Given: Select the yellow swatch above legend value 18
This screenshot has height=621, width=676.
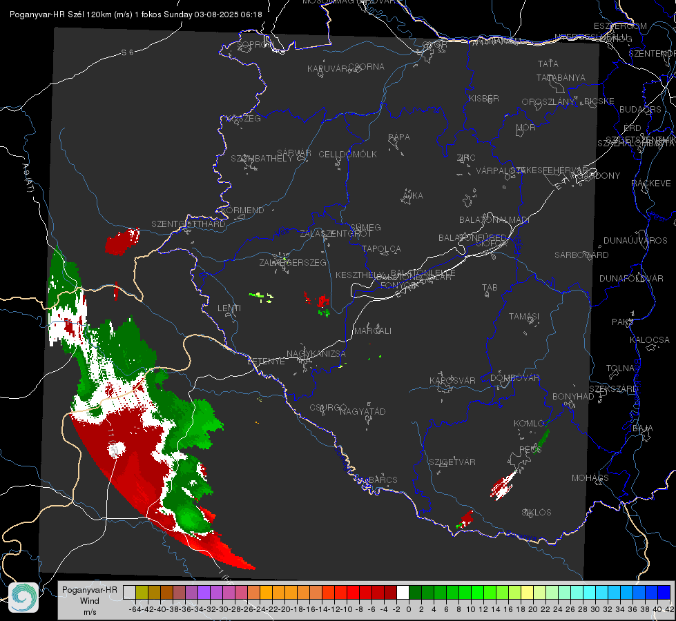Looking at the screenshot, I should pyautogui.click(x=528, y=592).
